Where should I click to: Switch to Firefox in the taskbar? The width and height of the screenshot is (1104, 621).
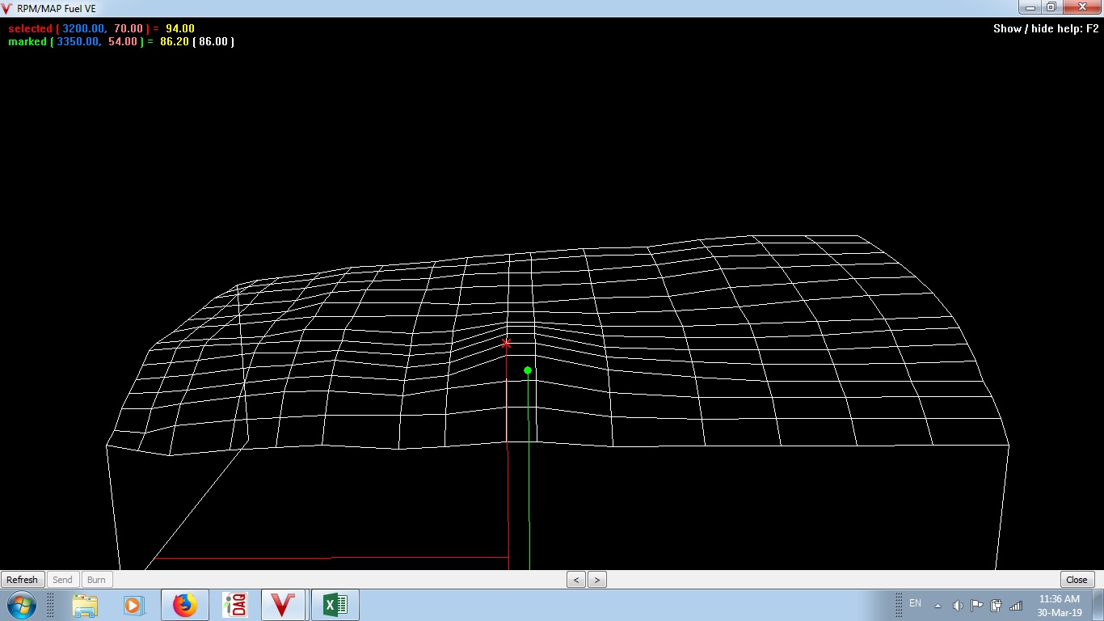(185, 605)
